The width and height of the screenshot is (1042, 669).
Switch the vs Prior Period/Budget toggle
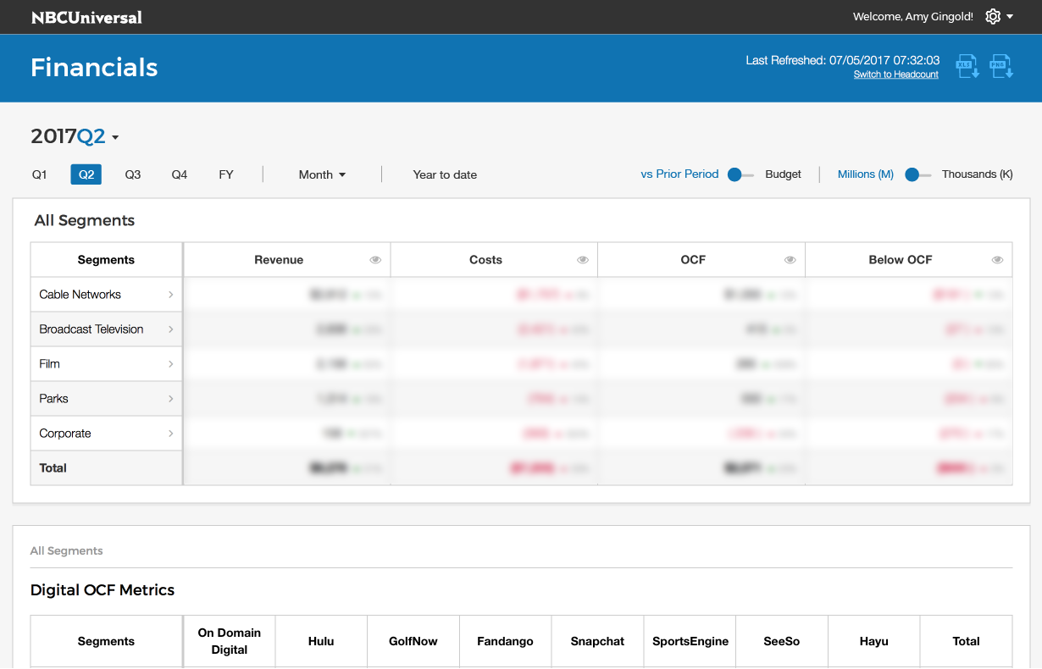tap(740, 174)
